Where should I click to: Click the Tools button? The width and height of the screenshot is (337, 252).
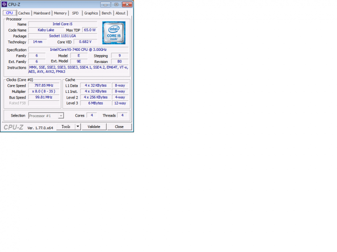pos(66,126)
